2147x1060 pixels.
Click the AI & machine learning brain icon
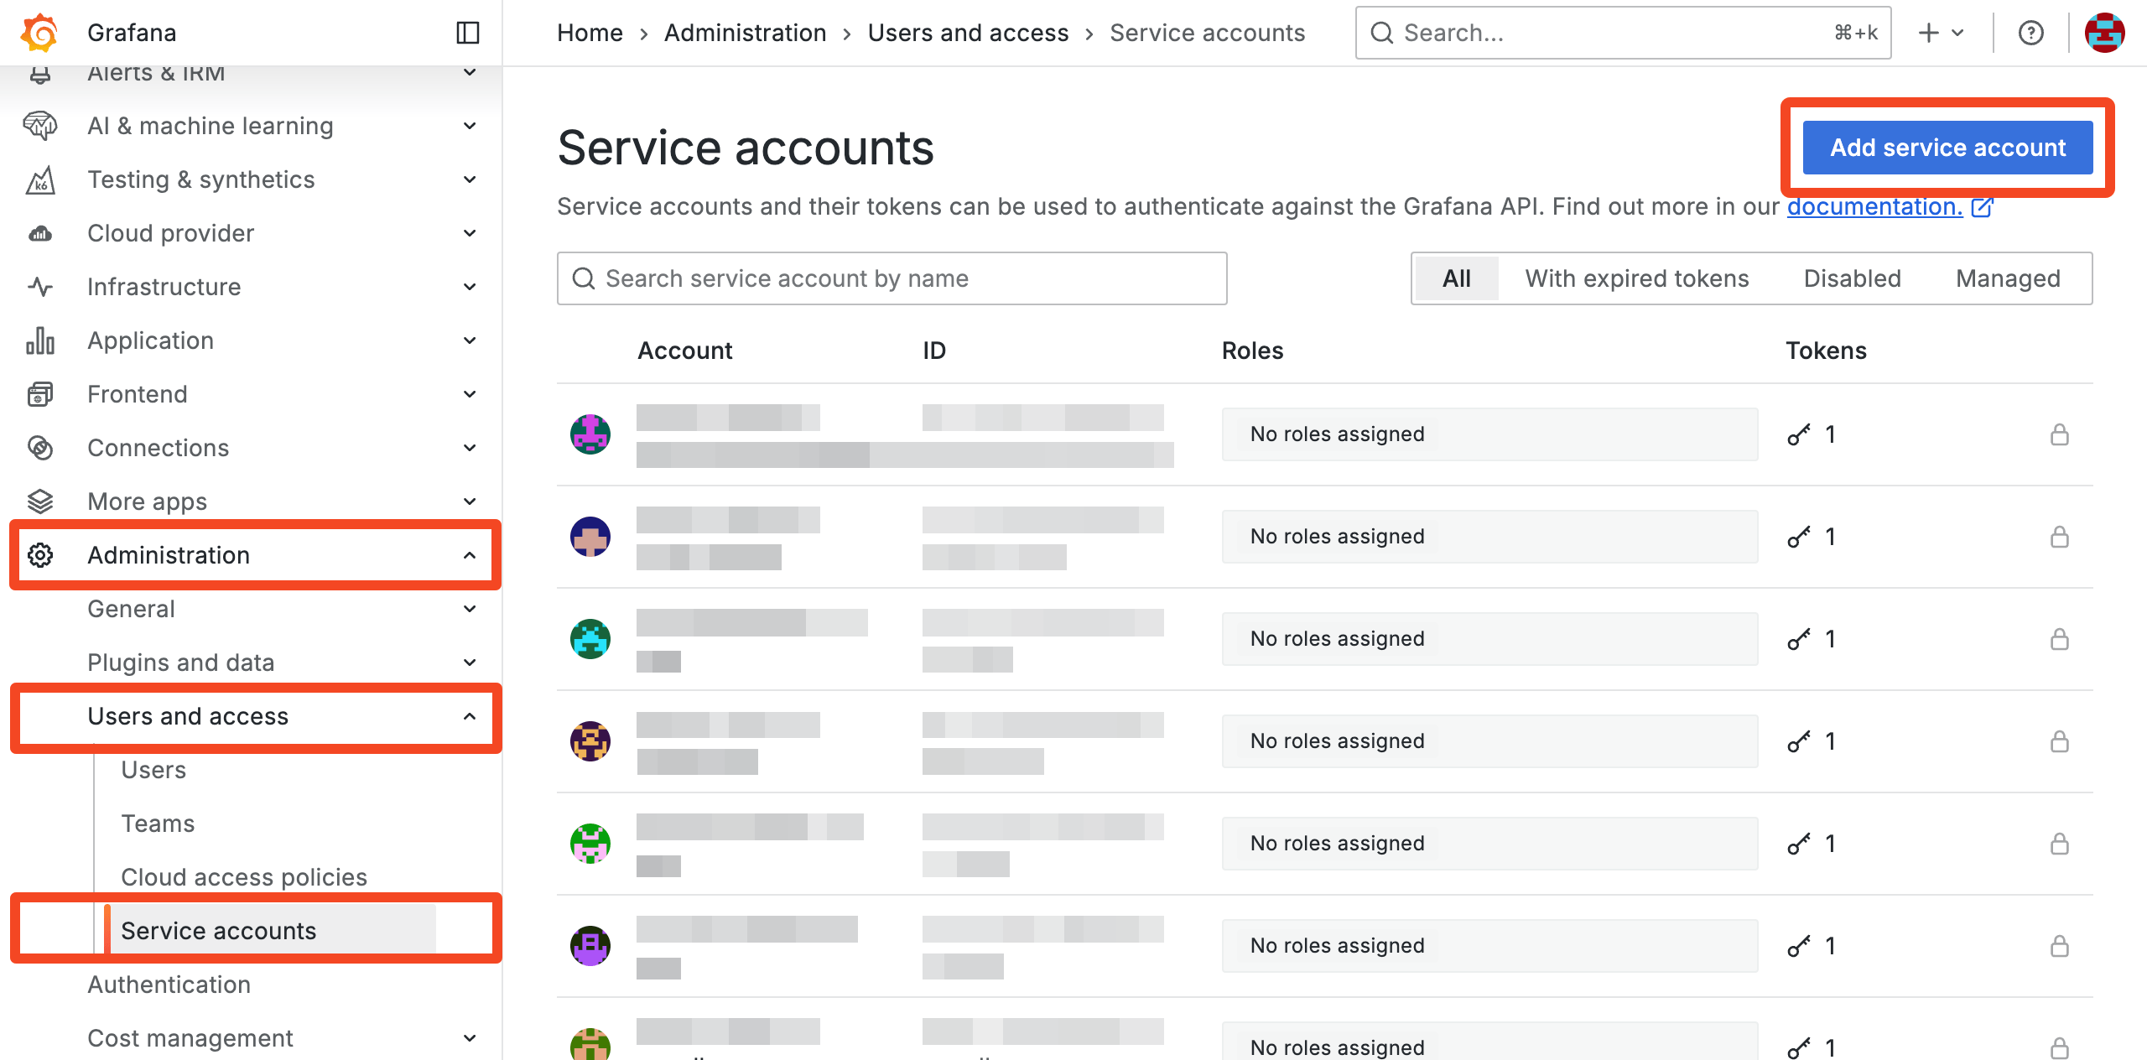40,126
